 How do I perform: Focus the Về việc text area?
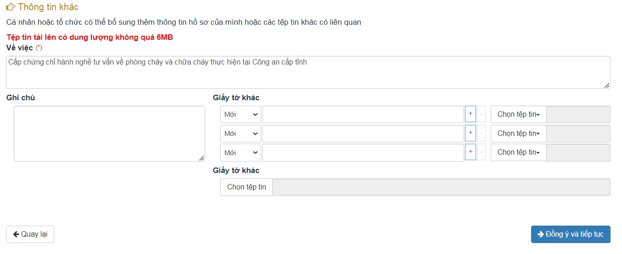click(308, 72)
